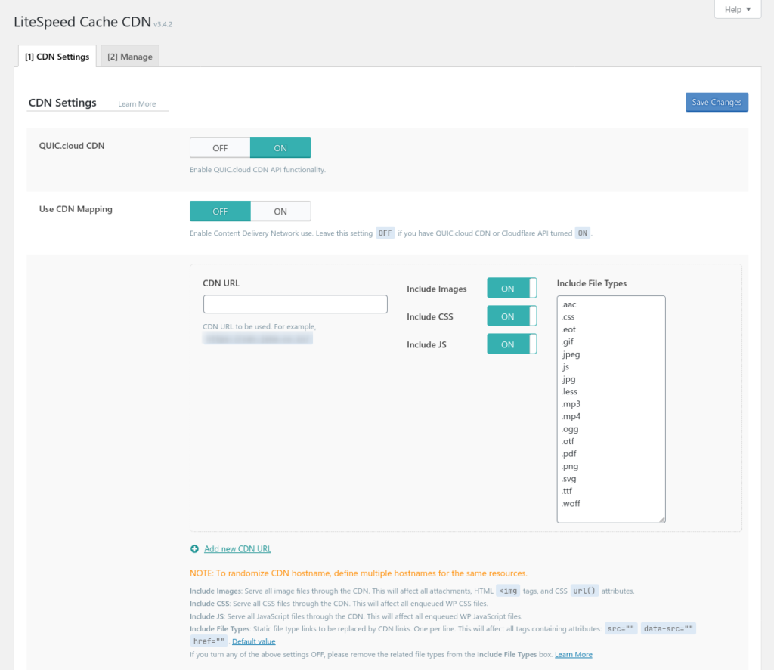Click the v3.4.2 version text
The image size is (774, 670).
coord(163,24)
